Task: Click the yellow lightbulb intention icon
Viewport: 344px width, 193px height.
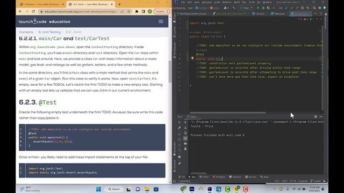Action: (192, 58)
